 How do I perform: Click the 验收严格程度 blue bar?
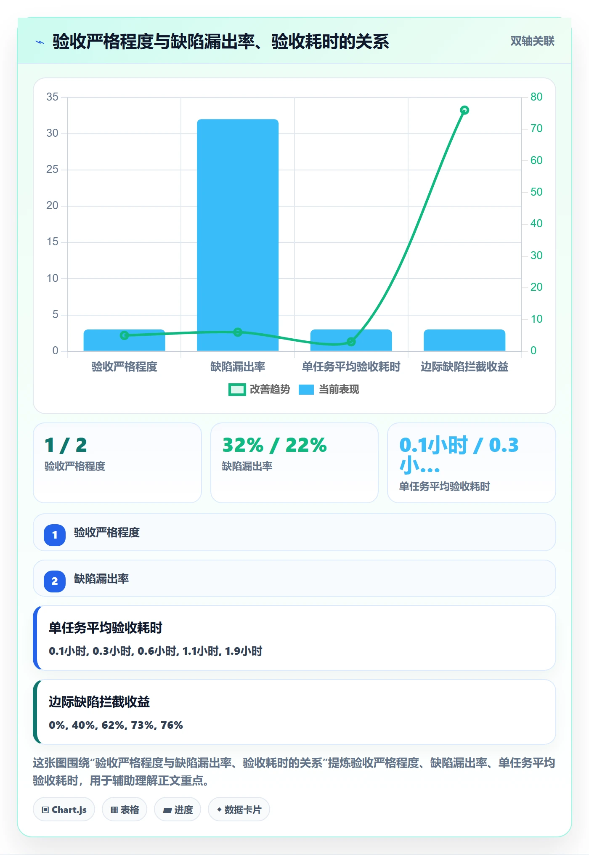tap(124, 340)
